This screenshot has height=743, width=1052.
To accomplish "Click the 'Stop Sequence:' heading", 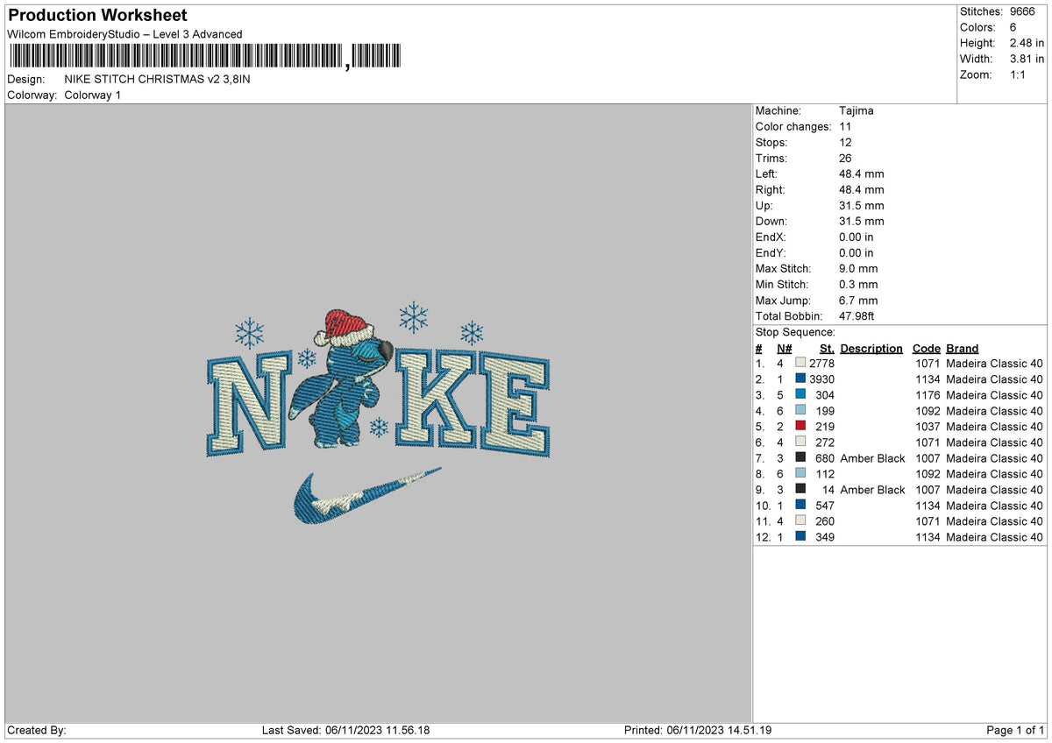I will (795, 332).
